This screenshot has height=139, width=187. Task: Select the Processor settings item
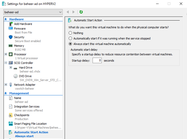[20, 54]
